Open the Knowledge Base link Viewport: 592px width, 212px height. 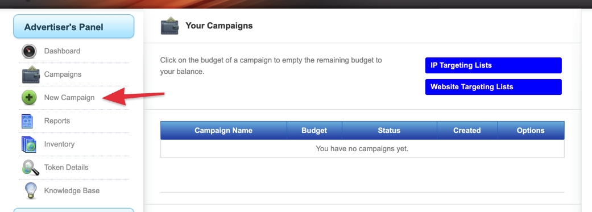72,190
